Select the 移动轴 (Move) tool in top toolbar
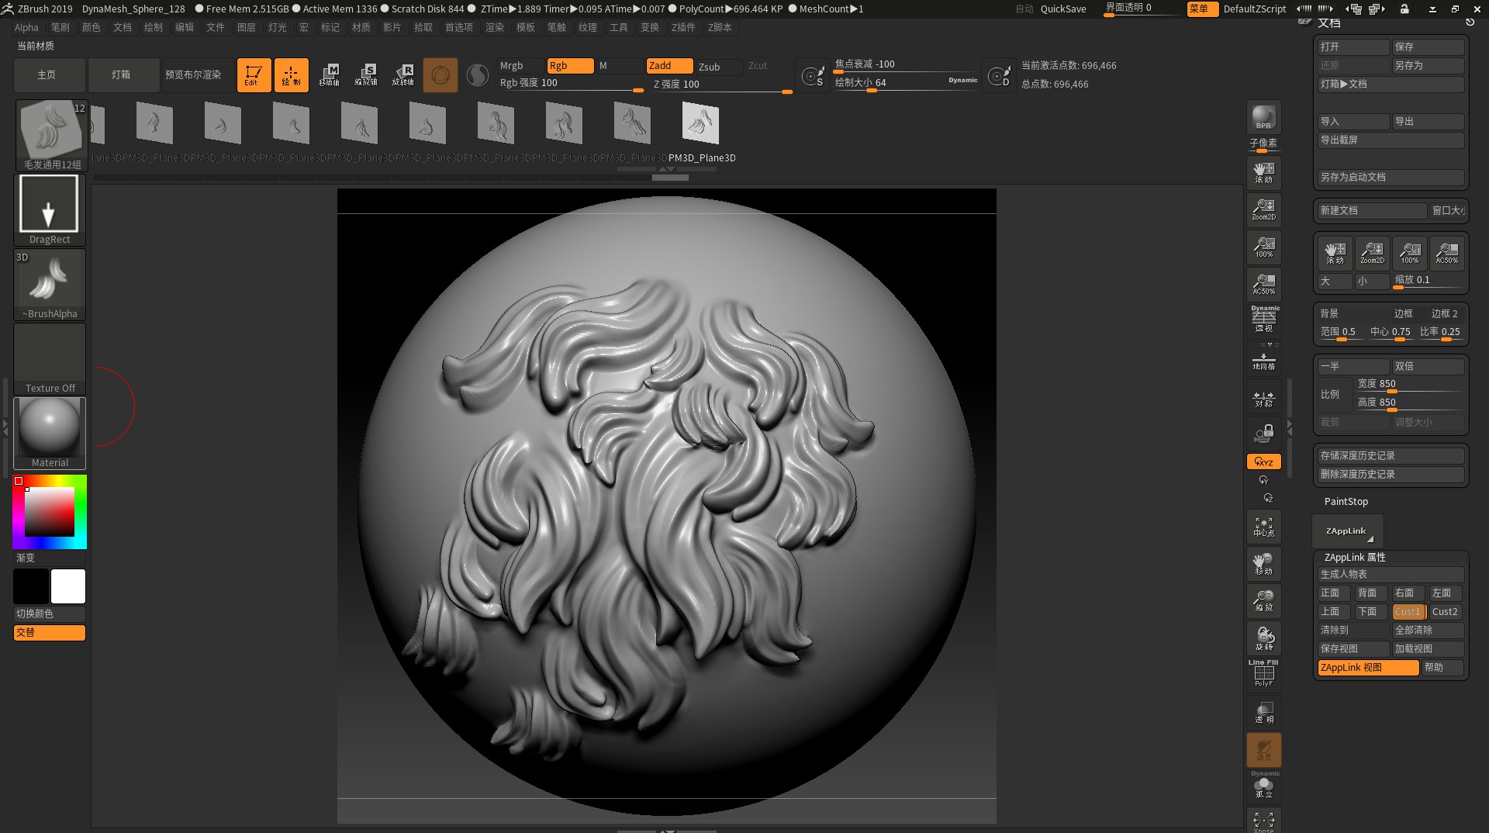The width and height of the screenshot is (1489, 833). 329,74
